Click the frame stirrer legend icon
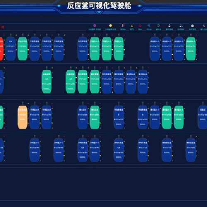207x207 pixels. tap(193, 26)
